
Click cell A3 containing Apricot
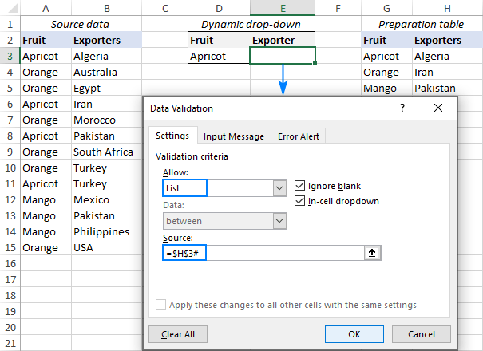(46, 56)
